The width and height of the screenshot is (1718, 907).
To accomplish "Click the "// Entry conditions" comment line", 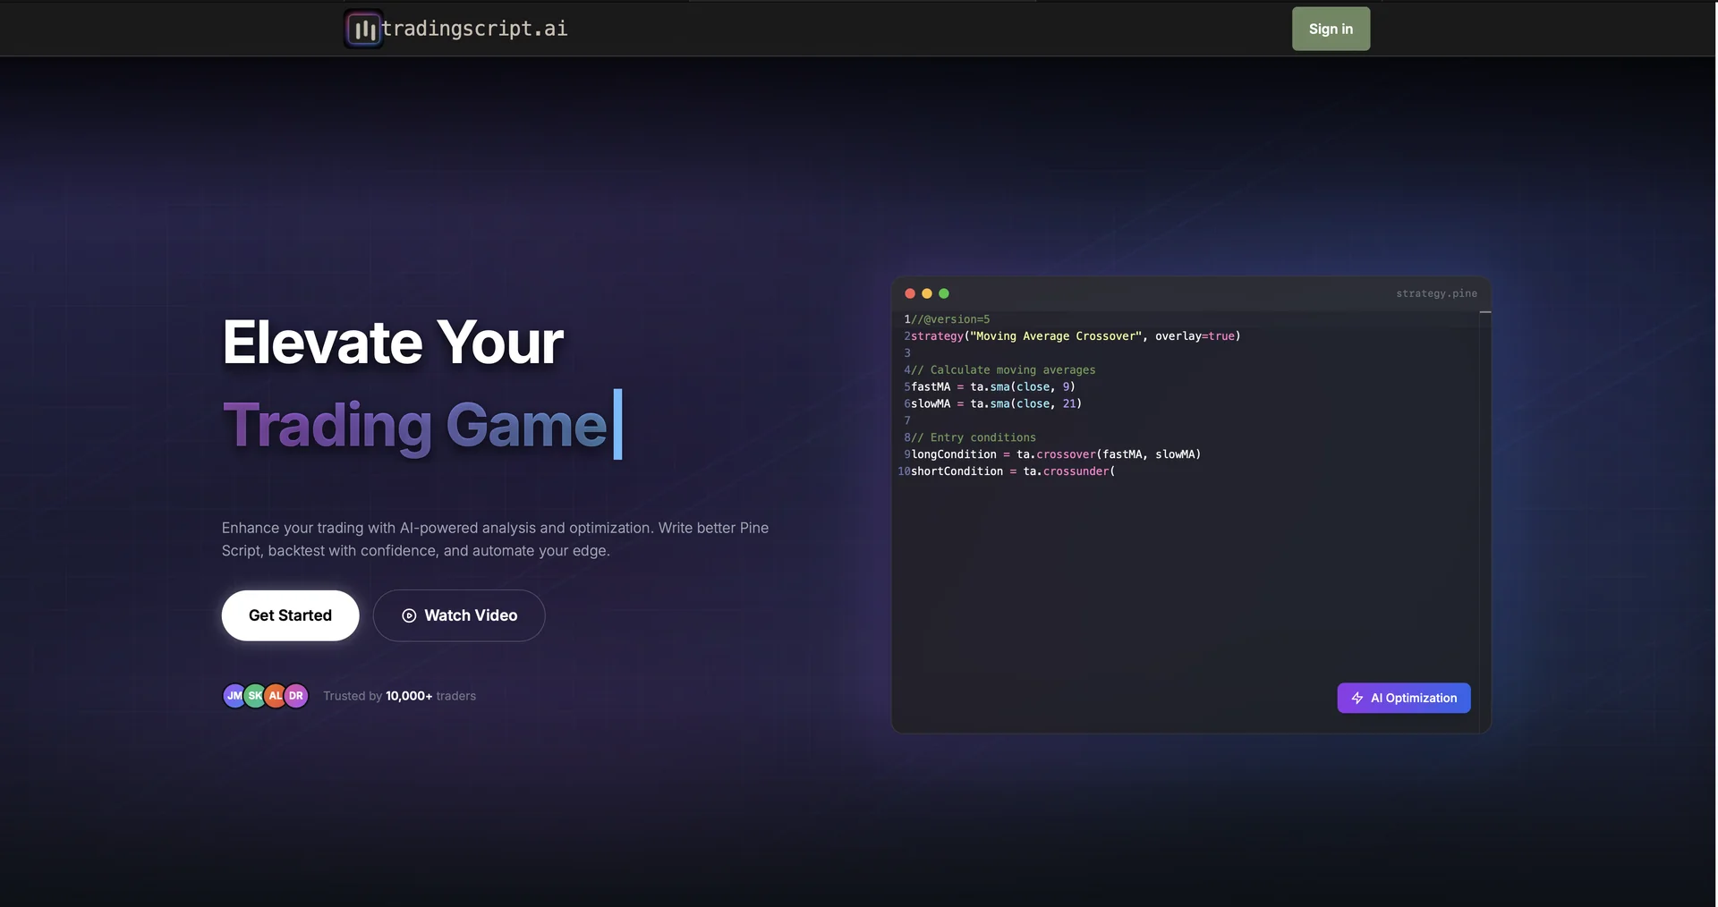I will (974, 438).
